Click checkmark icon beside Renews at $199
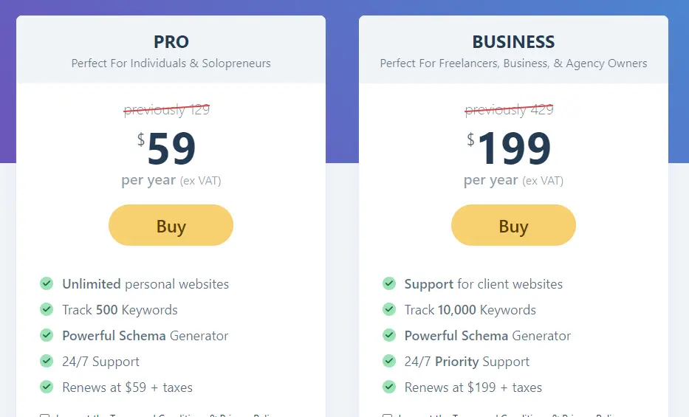 click(x=389, y=387)
